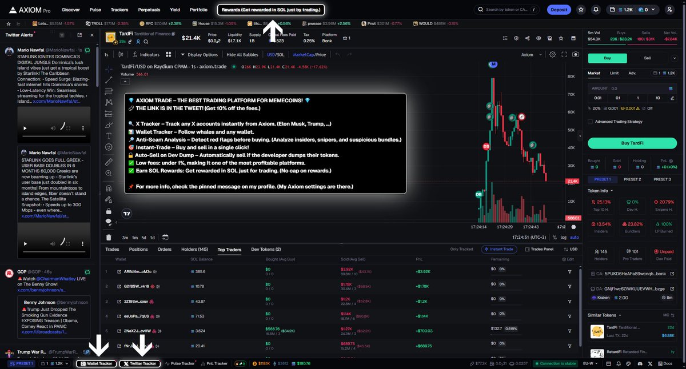The image size is (686, 369).
Task: Enable Advanced Trading Strategy checkbox
Action: pos(591,121)
